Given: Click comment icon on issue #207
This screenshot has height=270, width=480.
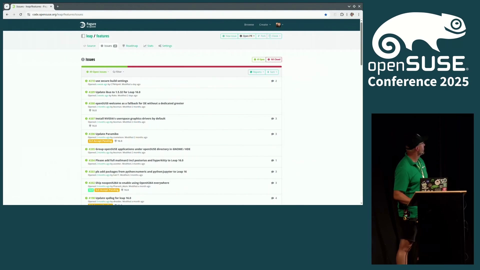Looking at the screenshot, I should (x=272, y=119).
